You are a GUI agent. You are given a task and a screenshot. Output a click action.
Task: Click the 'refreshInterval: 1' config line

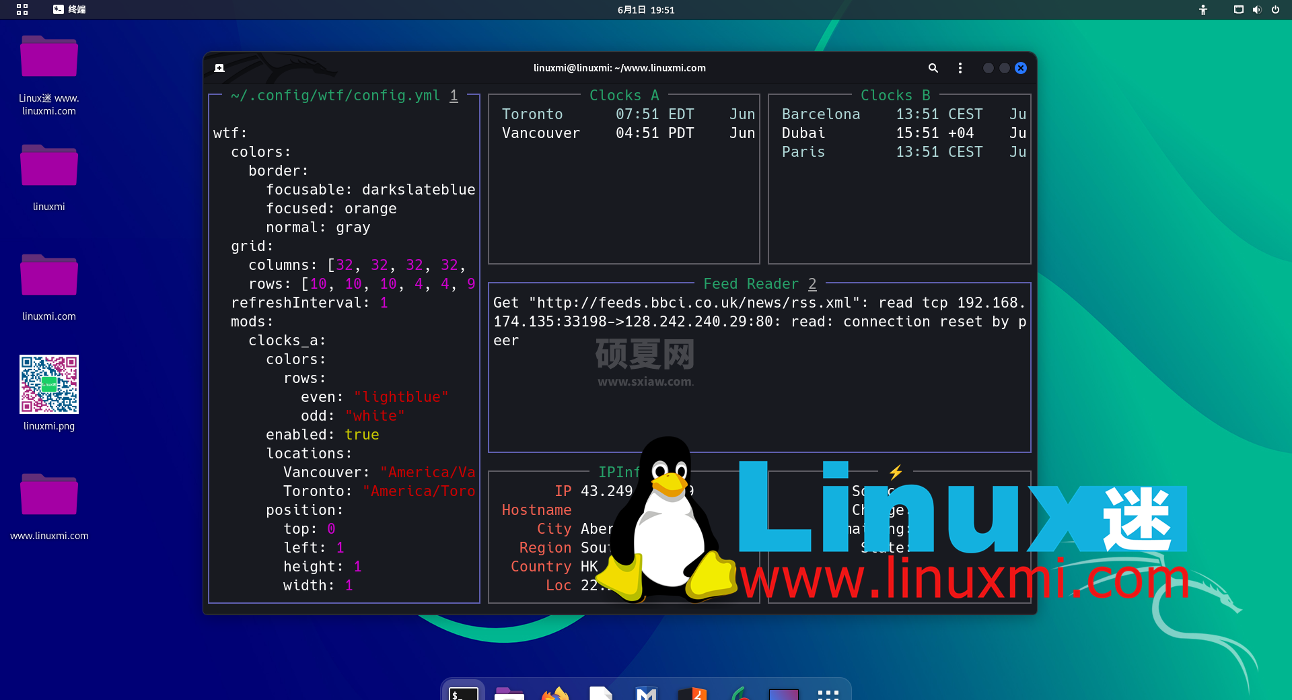[x=310, y=303]
